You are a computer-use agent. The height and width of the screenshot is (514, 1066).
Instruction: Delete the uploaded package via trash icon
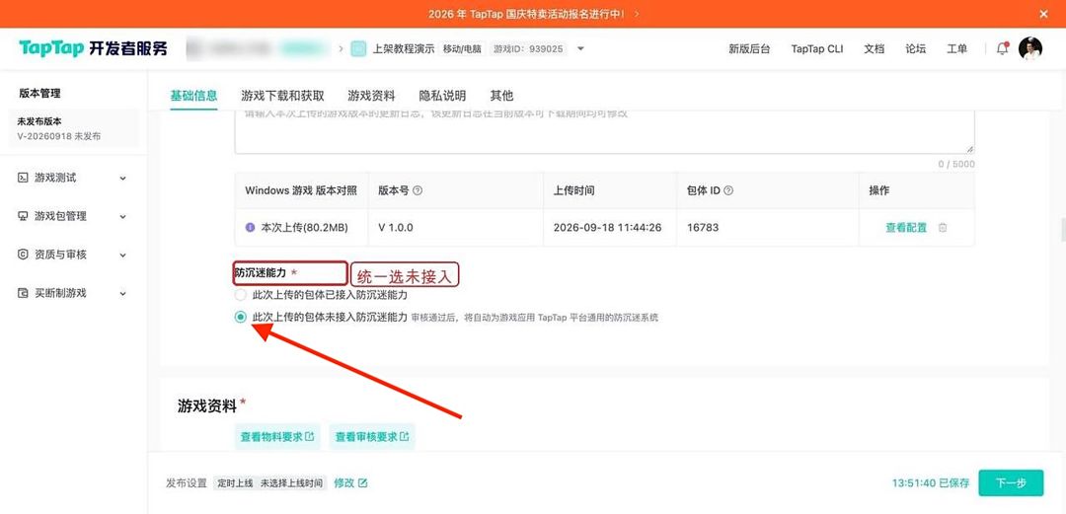pos(943,228)
